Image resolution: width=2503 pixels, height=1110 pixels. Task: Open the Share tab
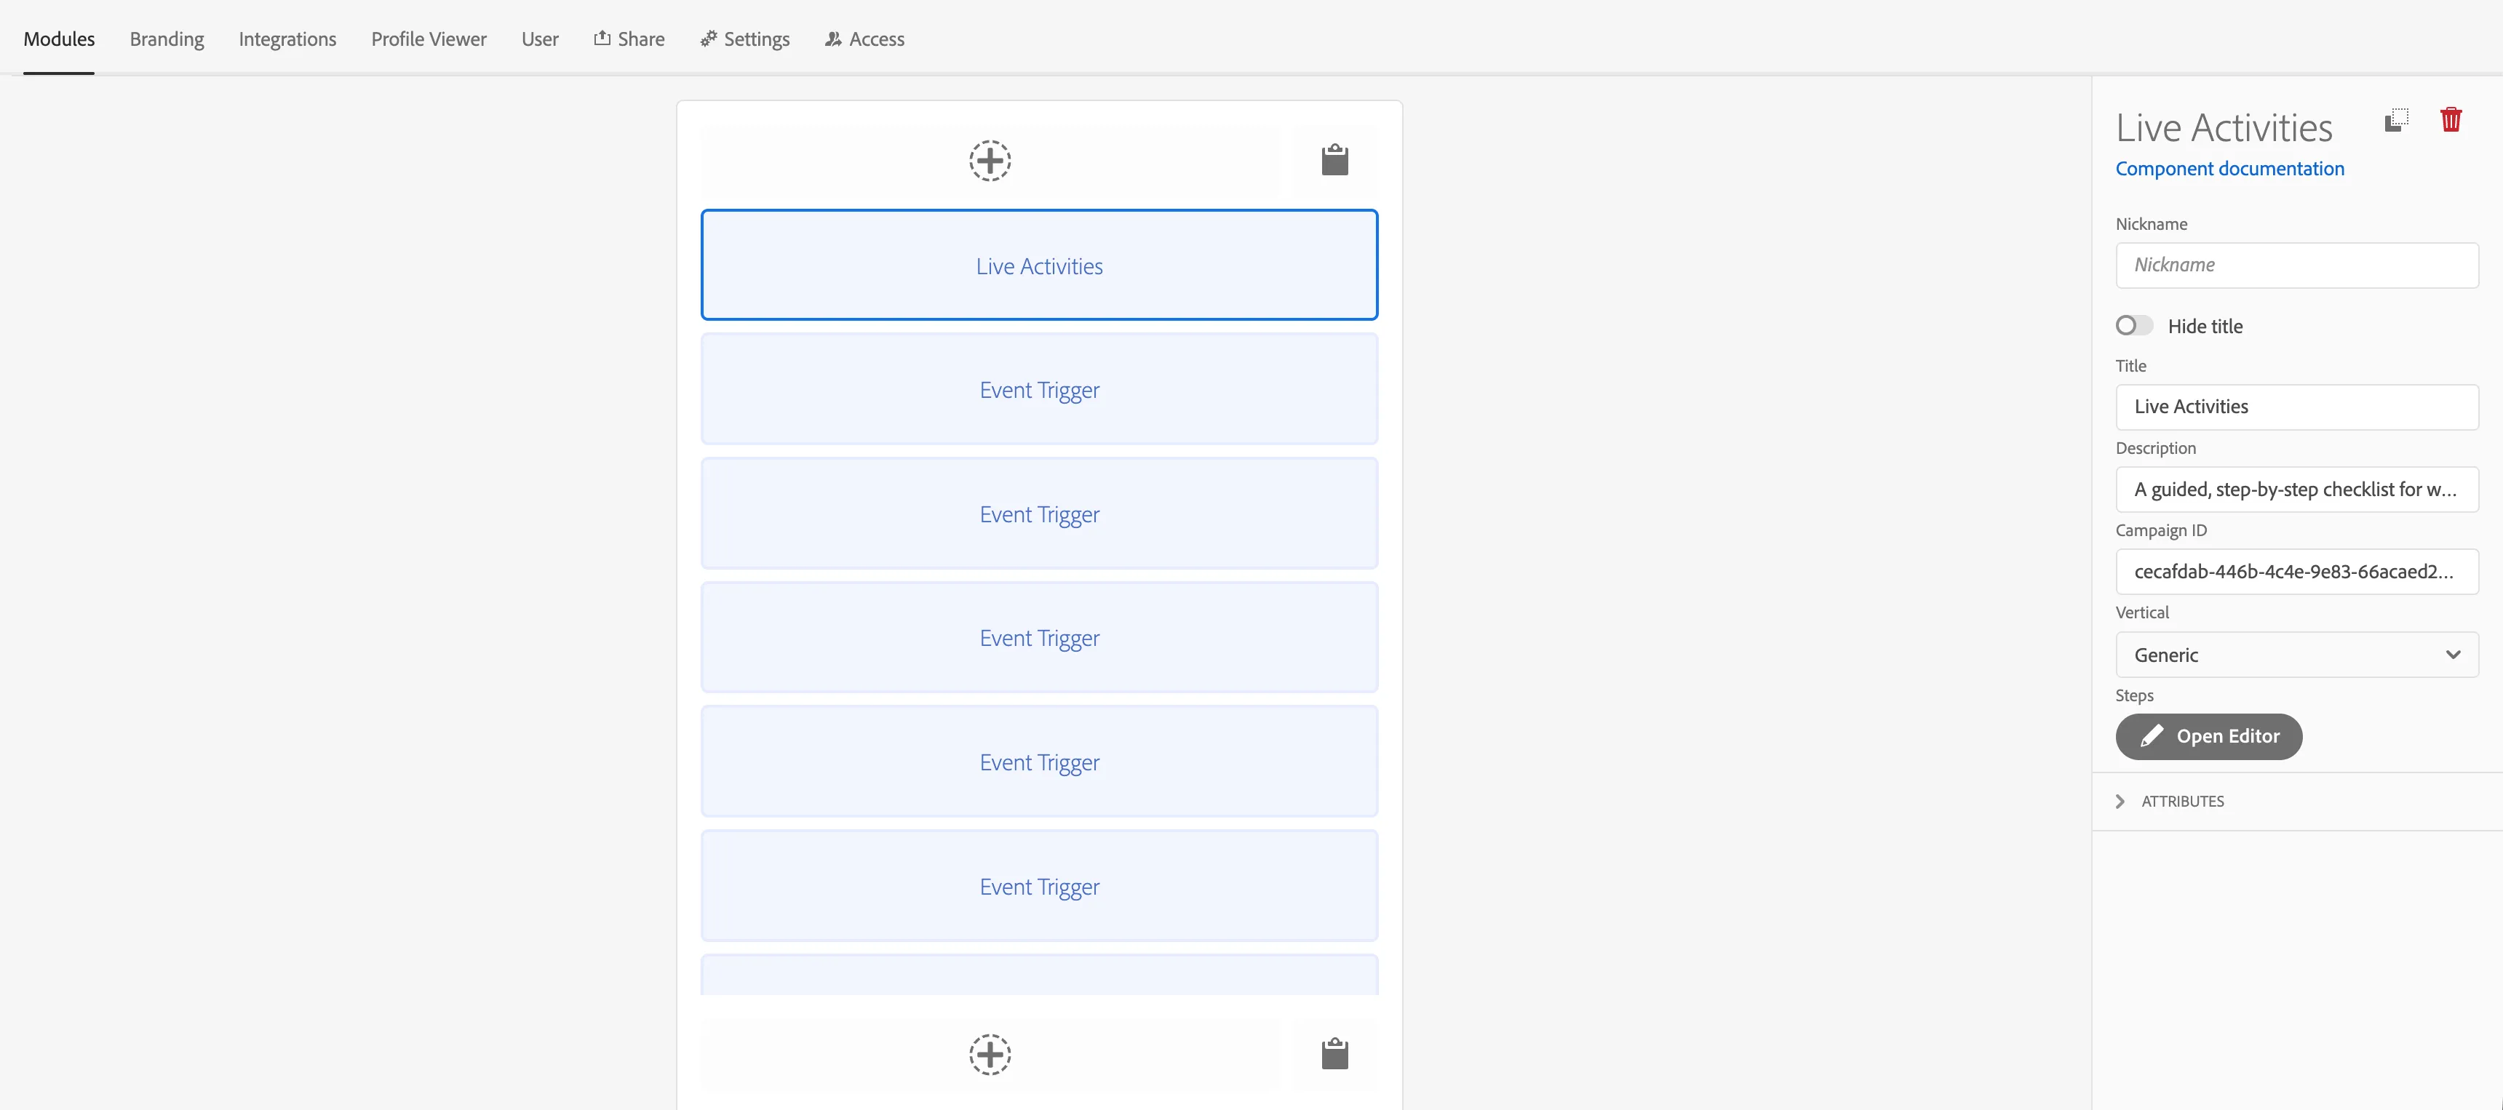click(629, 39)
